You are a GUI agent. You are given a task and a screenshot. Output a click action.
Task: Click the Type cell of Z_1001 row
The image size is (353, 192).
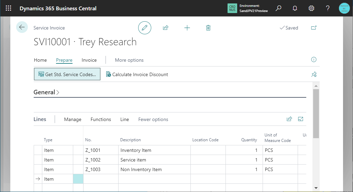[57, 150]
